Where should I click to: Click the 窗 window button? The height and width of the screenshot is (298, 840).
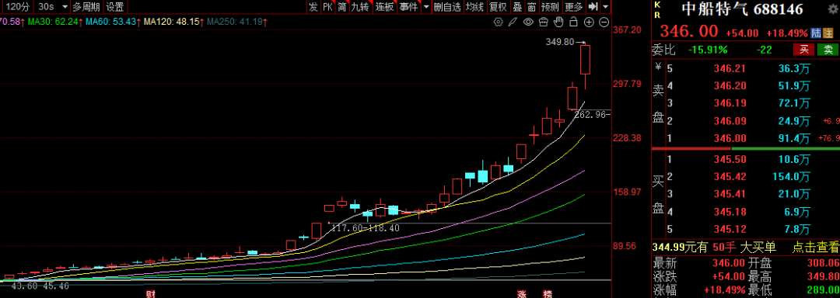(531, 7)
